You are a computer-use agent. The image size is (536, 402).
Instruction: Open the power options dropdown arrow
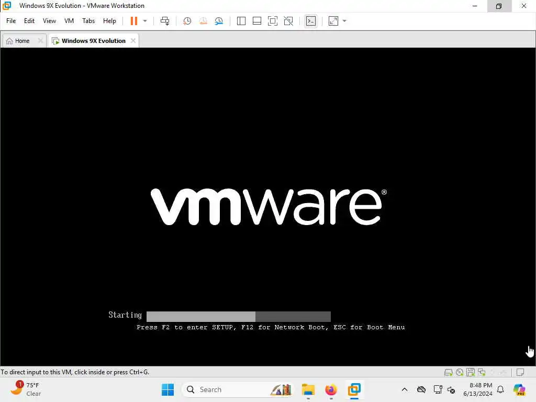point(145,21)
